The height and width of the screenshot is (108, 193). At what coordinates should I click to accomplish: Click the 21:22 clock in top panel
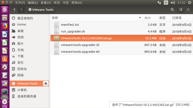coord(181,2)
